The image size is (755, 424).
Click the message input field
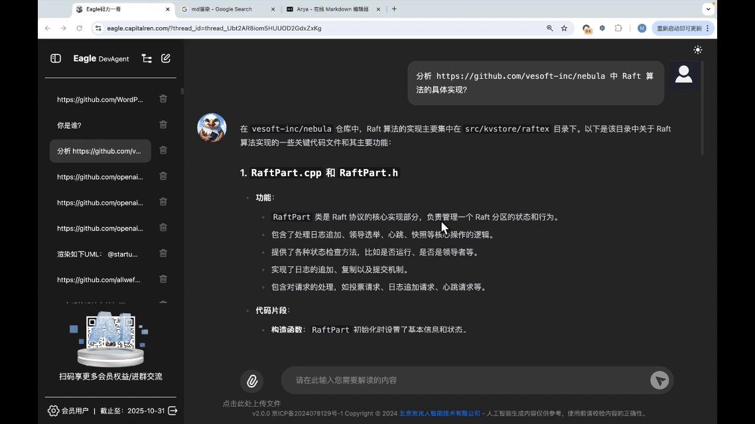(464, 380)
